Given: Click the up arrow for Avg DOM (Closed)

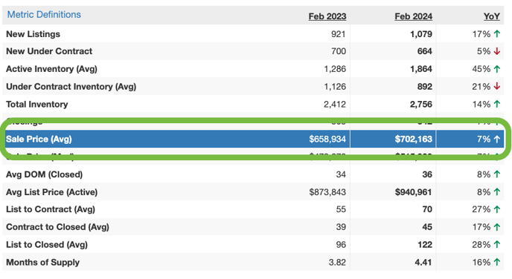Looking at the screenshot, I should (497, 174).
